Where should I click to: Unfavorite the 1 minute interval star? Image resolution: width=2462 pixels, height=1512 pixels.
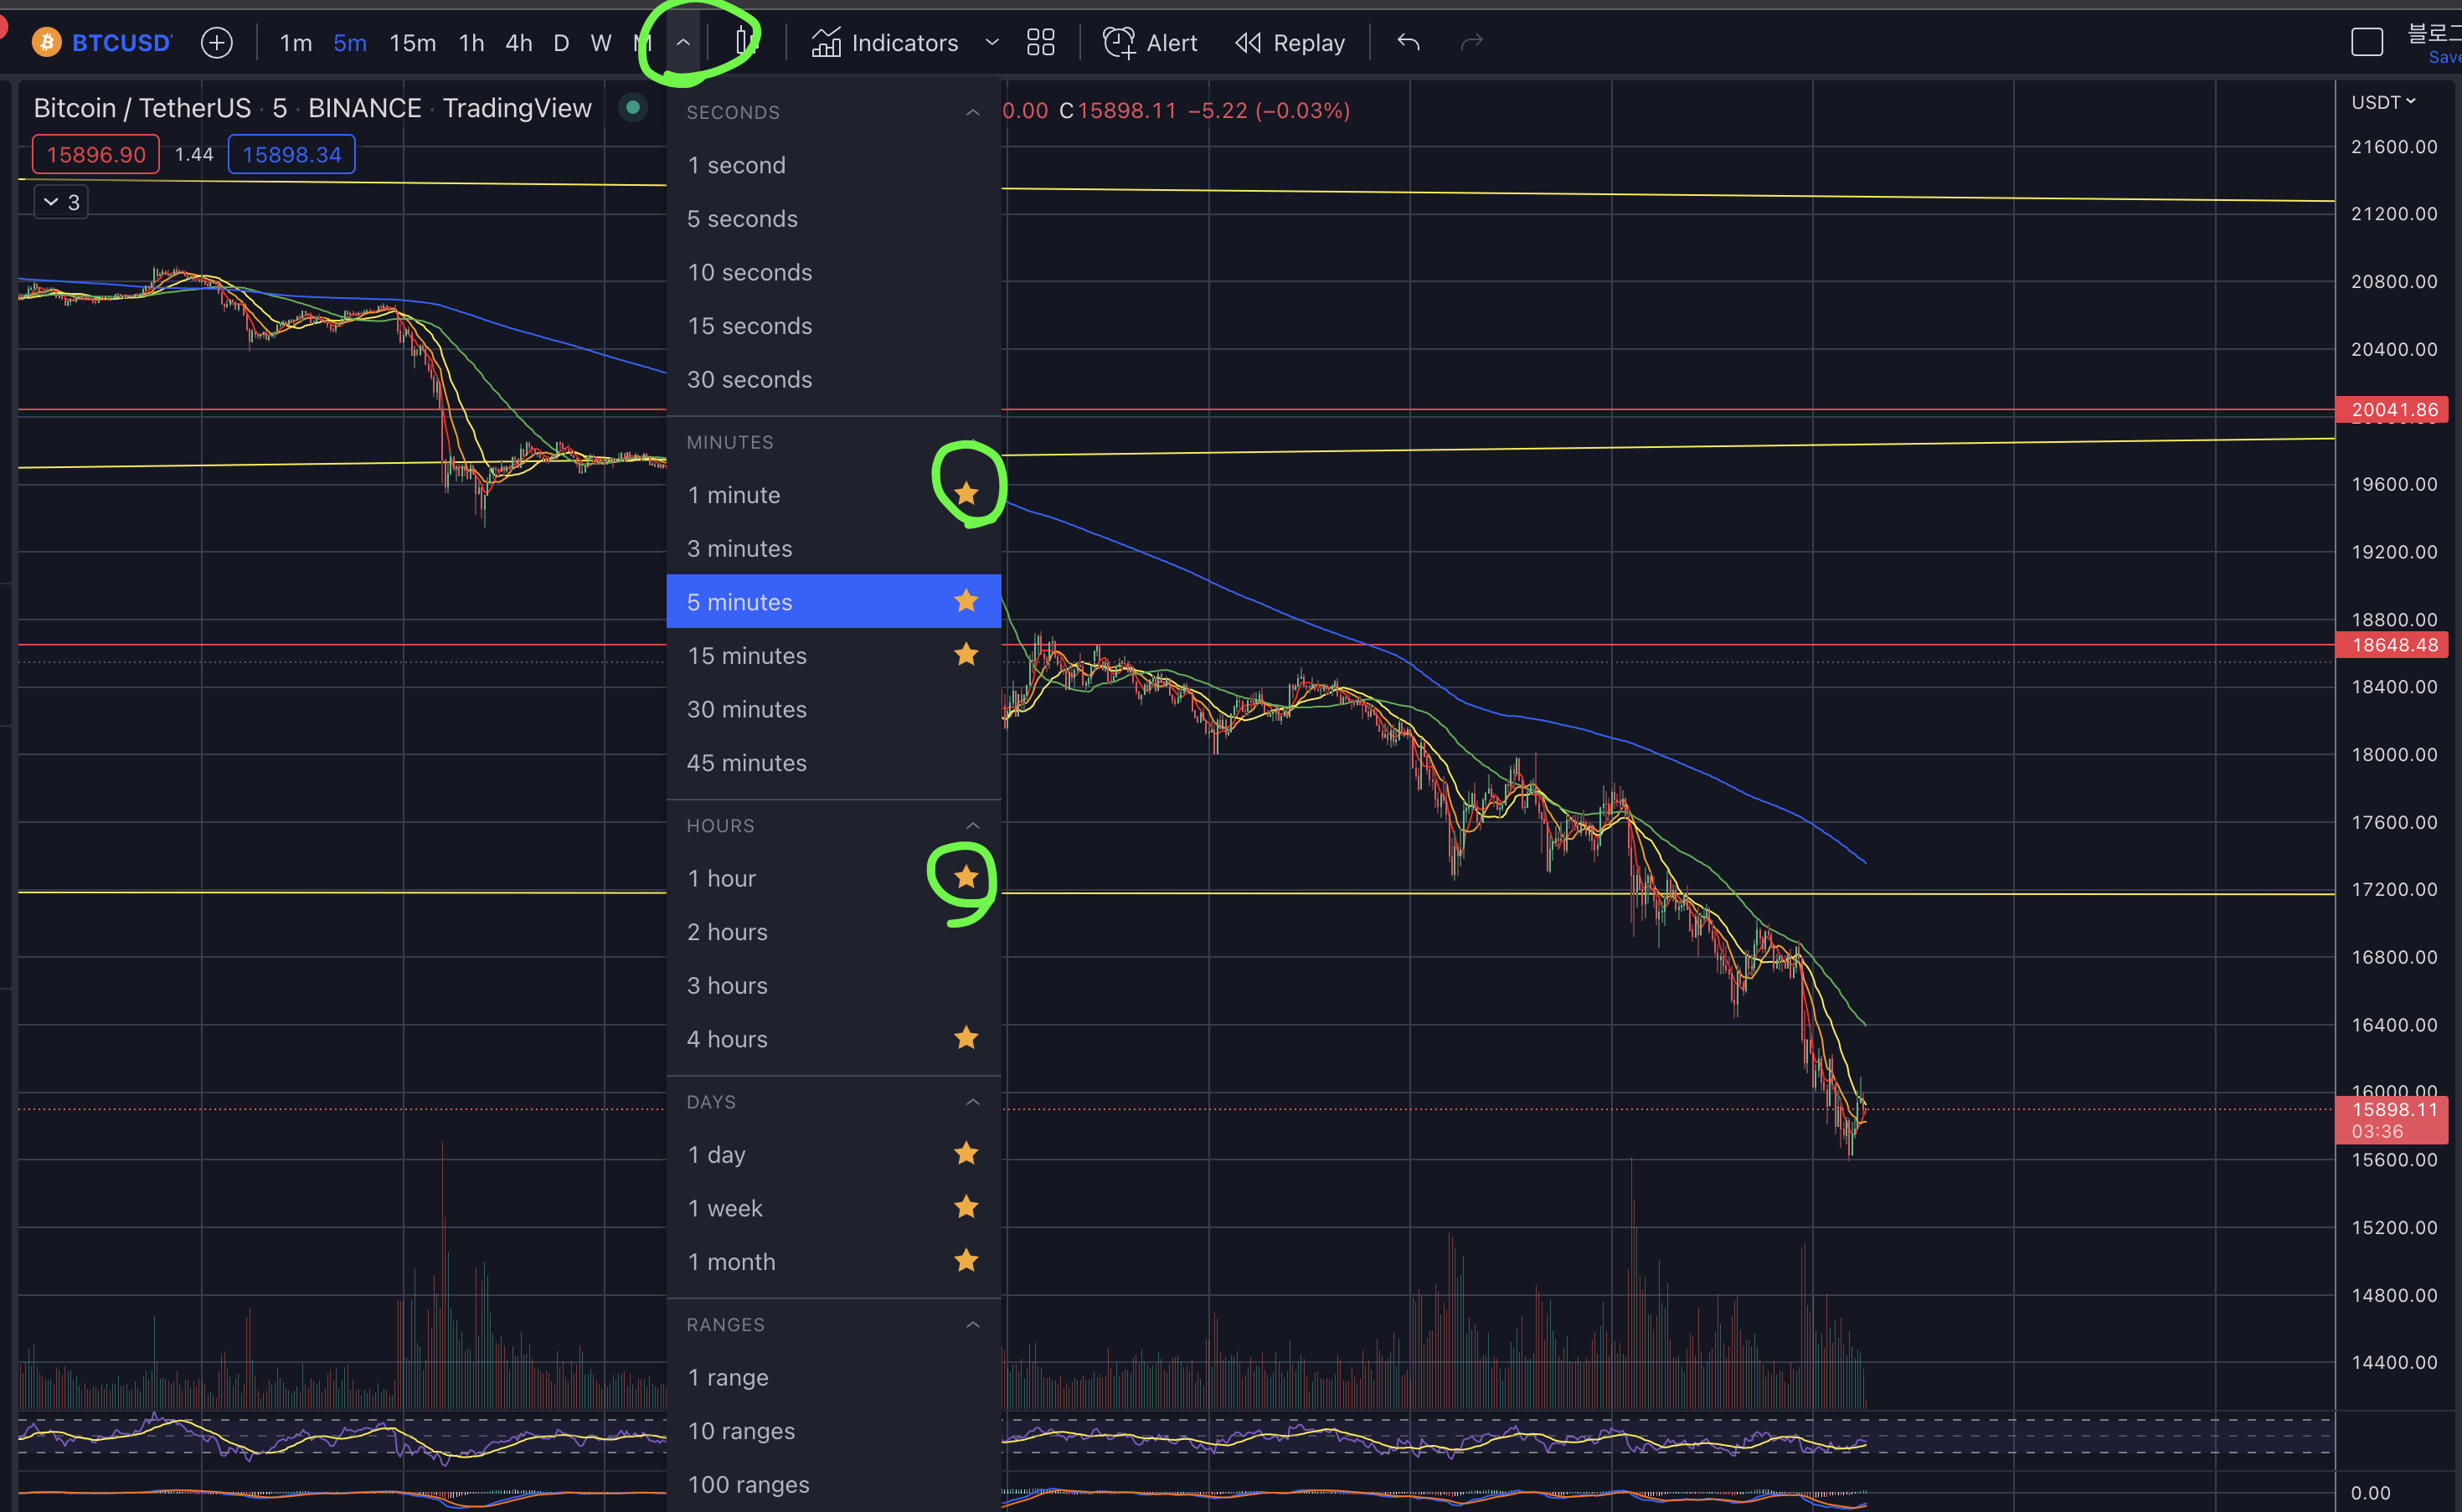click(965, 494)
